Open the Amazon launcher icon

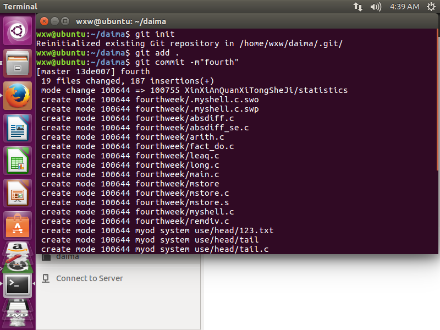[18, 248]
